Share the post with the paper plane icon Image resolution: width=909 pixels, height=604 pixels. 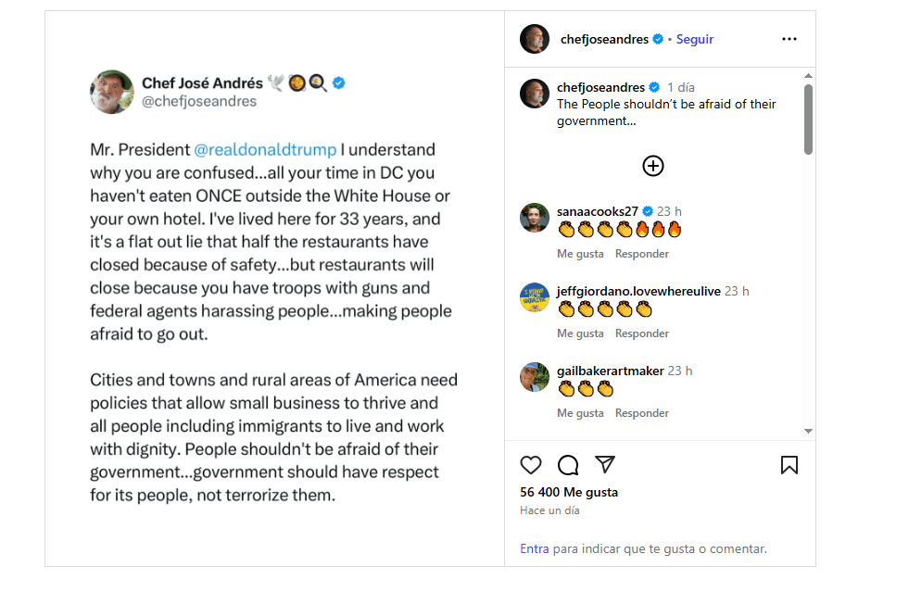[x=605, y=465]
